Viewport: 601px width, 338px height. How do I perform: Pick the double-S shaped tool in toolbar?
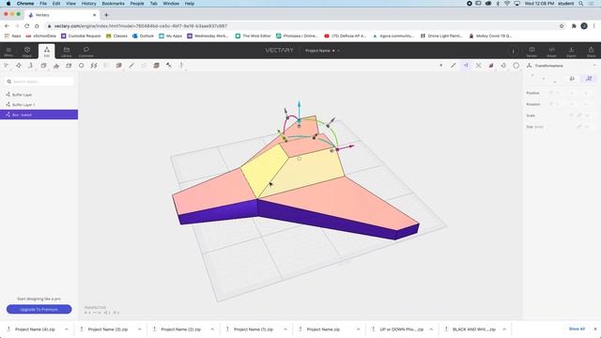(94, 66)
